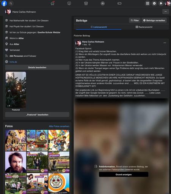Click the search magnifier icon
The image size is (171, 194).
coord(11,3)
